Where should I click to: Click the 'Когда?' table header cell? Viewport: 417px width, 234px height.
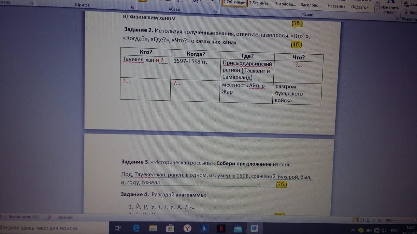[196, 54]
